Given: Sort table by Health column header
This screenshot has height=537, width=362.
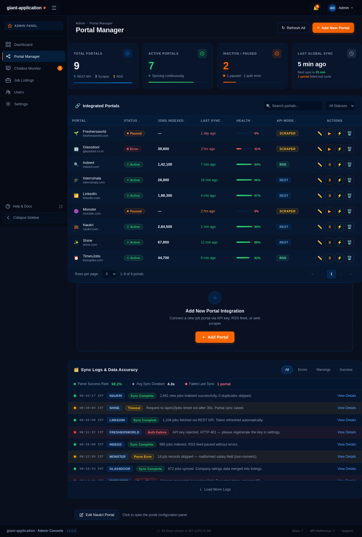Looking at the screenshot, I should [245, 121].
